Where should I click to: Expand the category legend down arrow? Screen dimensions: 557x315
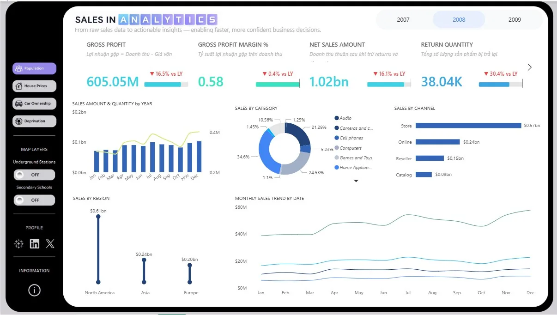[x=356, y=181]
